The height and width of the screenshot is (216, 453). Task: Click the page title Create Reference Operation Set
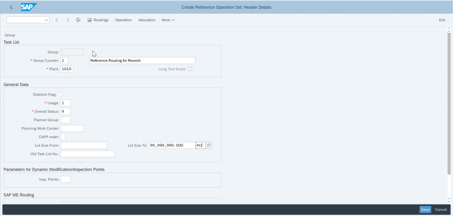pyautogui.click(x=226, y=7)
